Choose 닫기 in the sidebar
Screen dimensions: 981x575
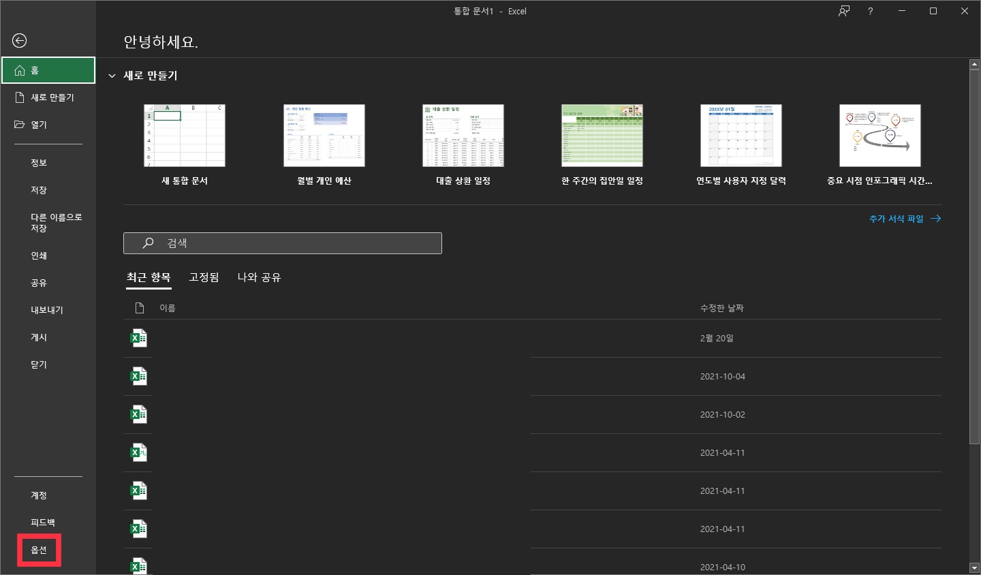tap(39, 364)
